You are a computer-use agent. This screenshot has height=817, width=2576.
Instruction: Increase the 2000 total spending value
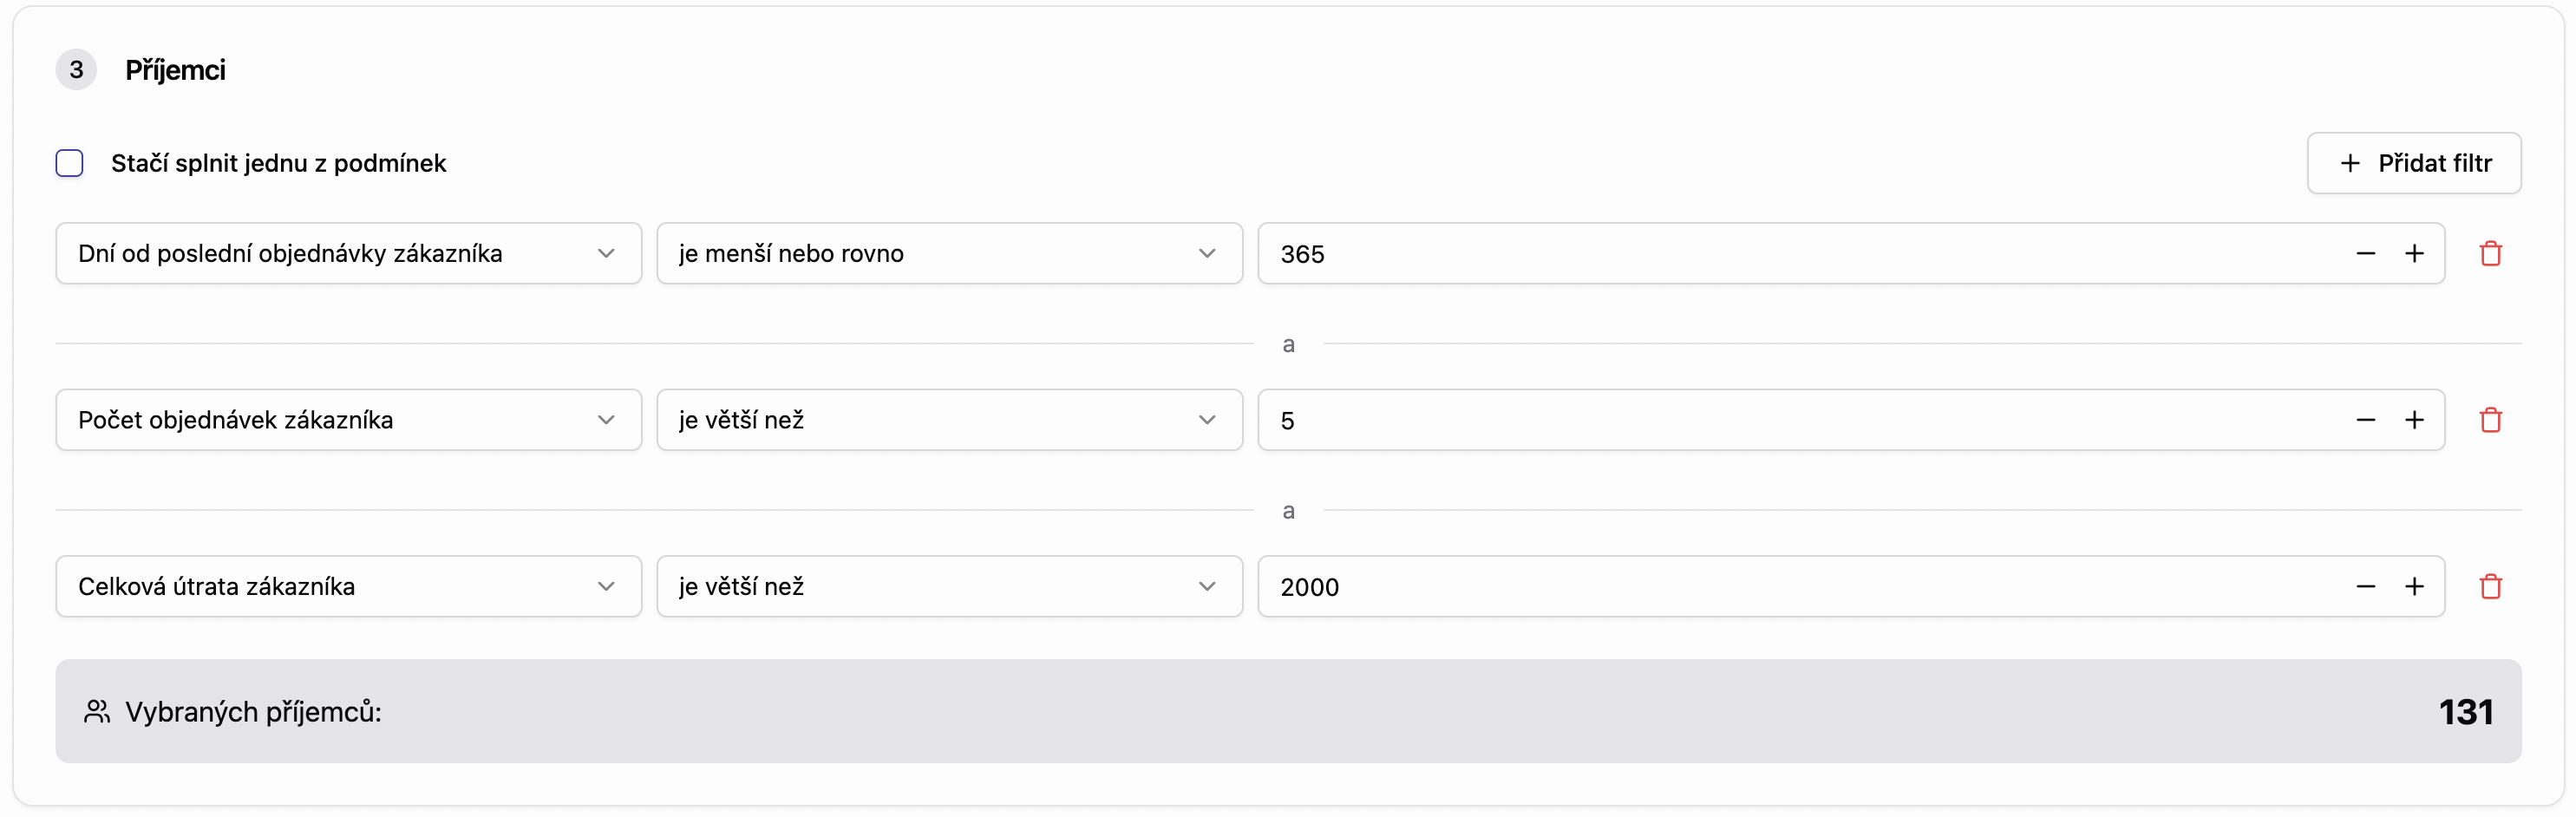tap(2414, 587)
